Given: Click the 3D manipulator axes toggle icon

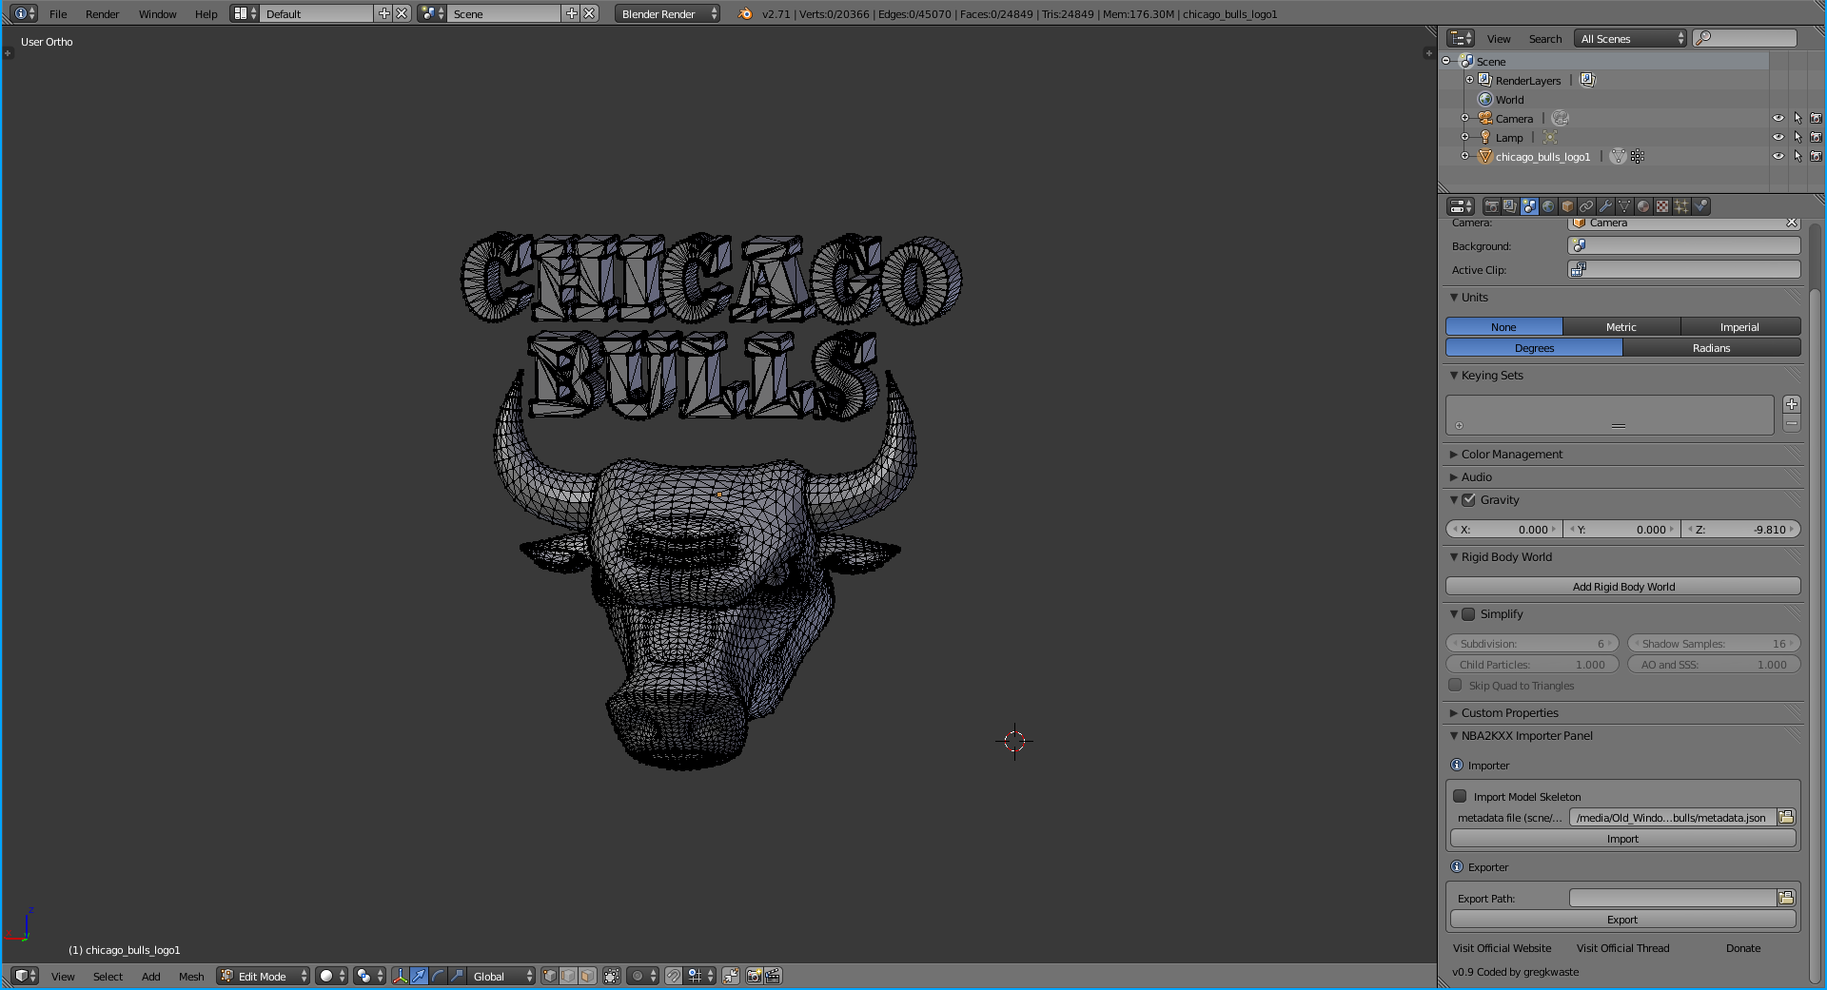Looking at the screenshot, I should click(x=401, y=976).
